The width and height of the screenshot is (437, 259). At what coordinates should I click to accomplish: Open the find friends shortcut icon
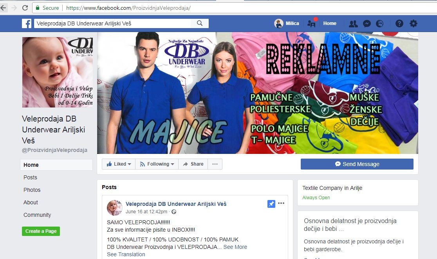pyautogui.click(x=312, y=23)
